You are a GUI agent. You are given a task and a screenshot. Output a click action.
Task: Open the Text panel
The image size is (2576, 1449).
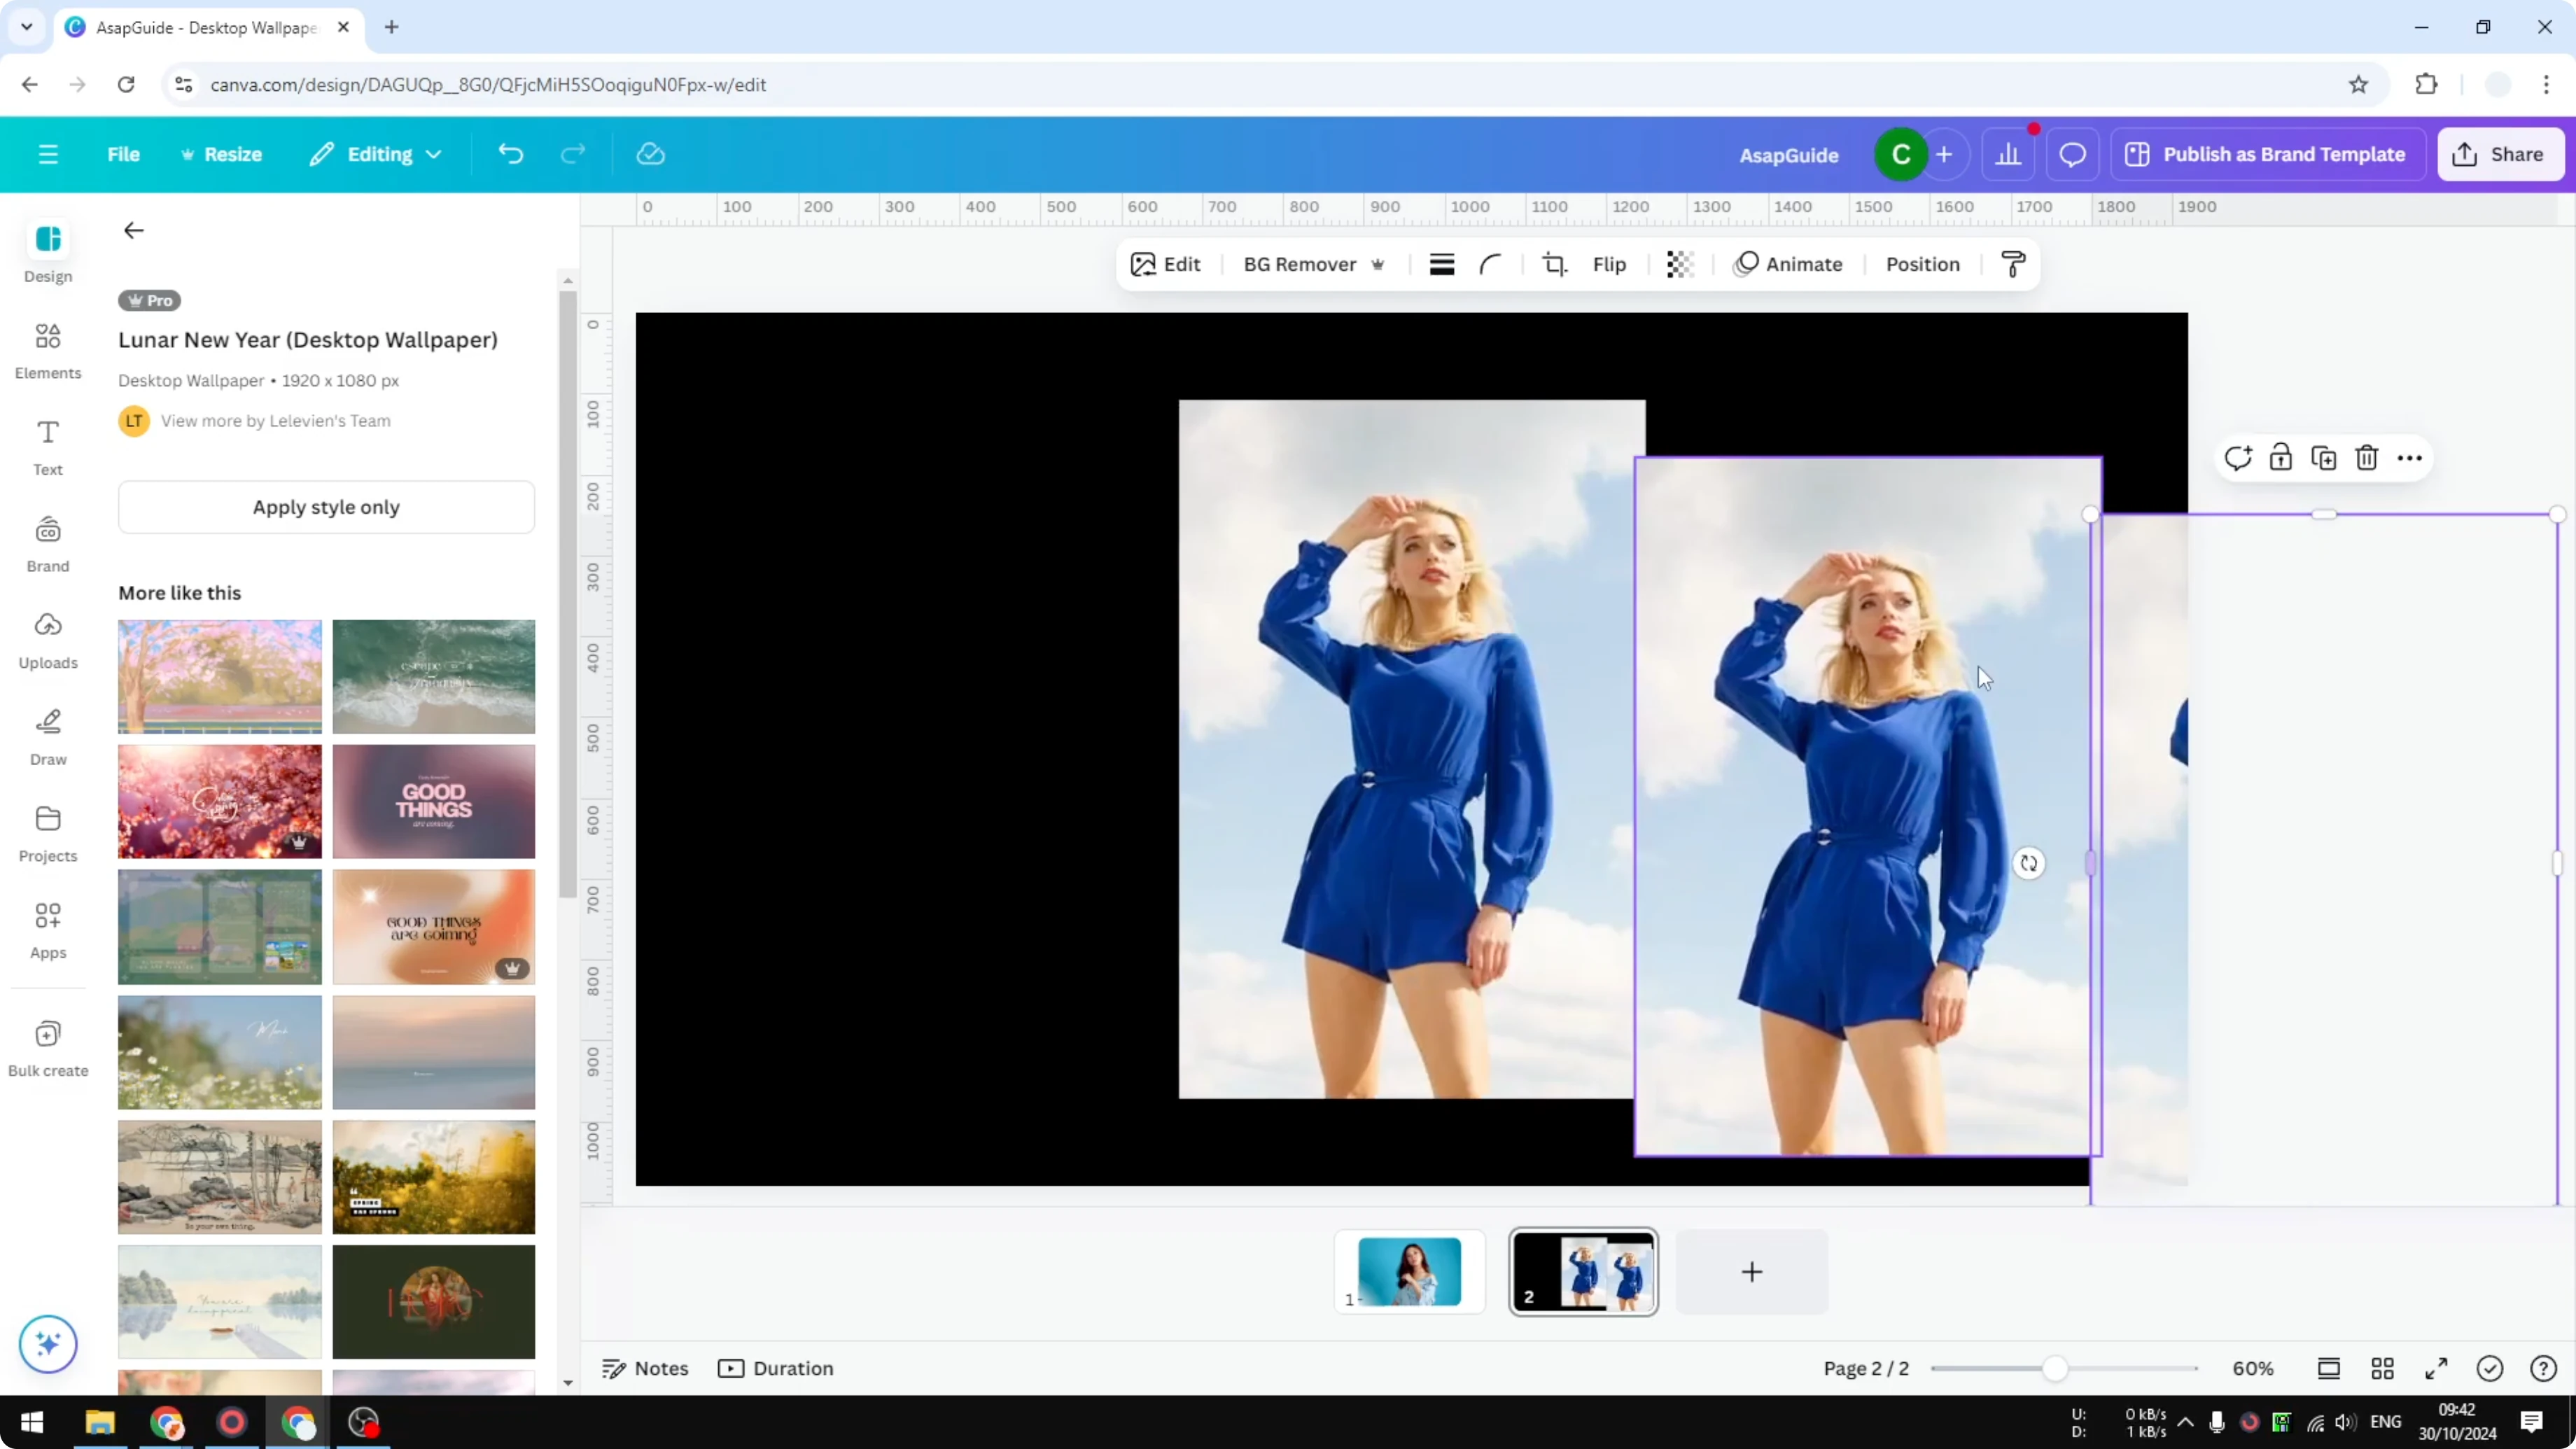click(47, 446)
